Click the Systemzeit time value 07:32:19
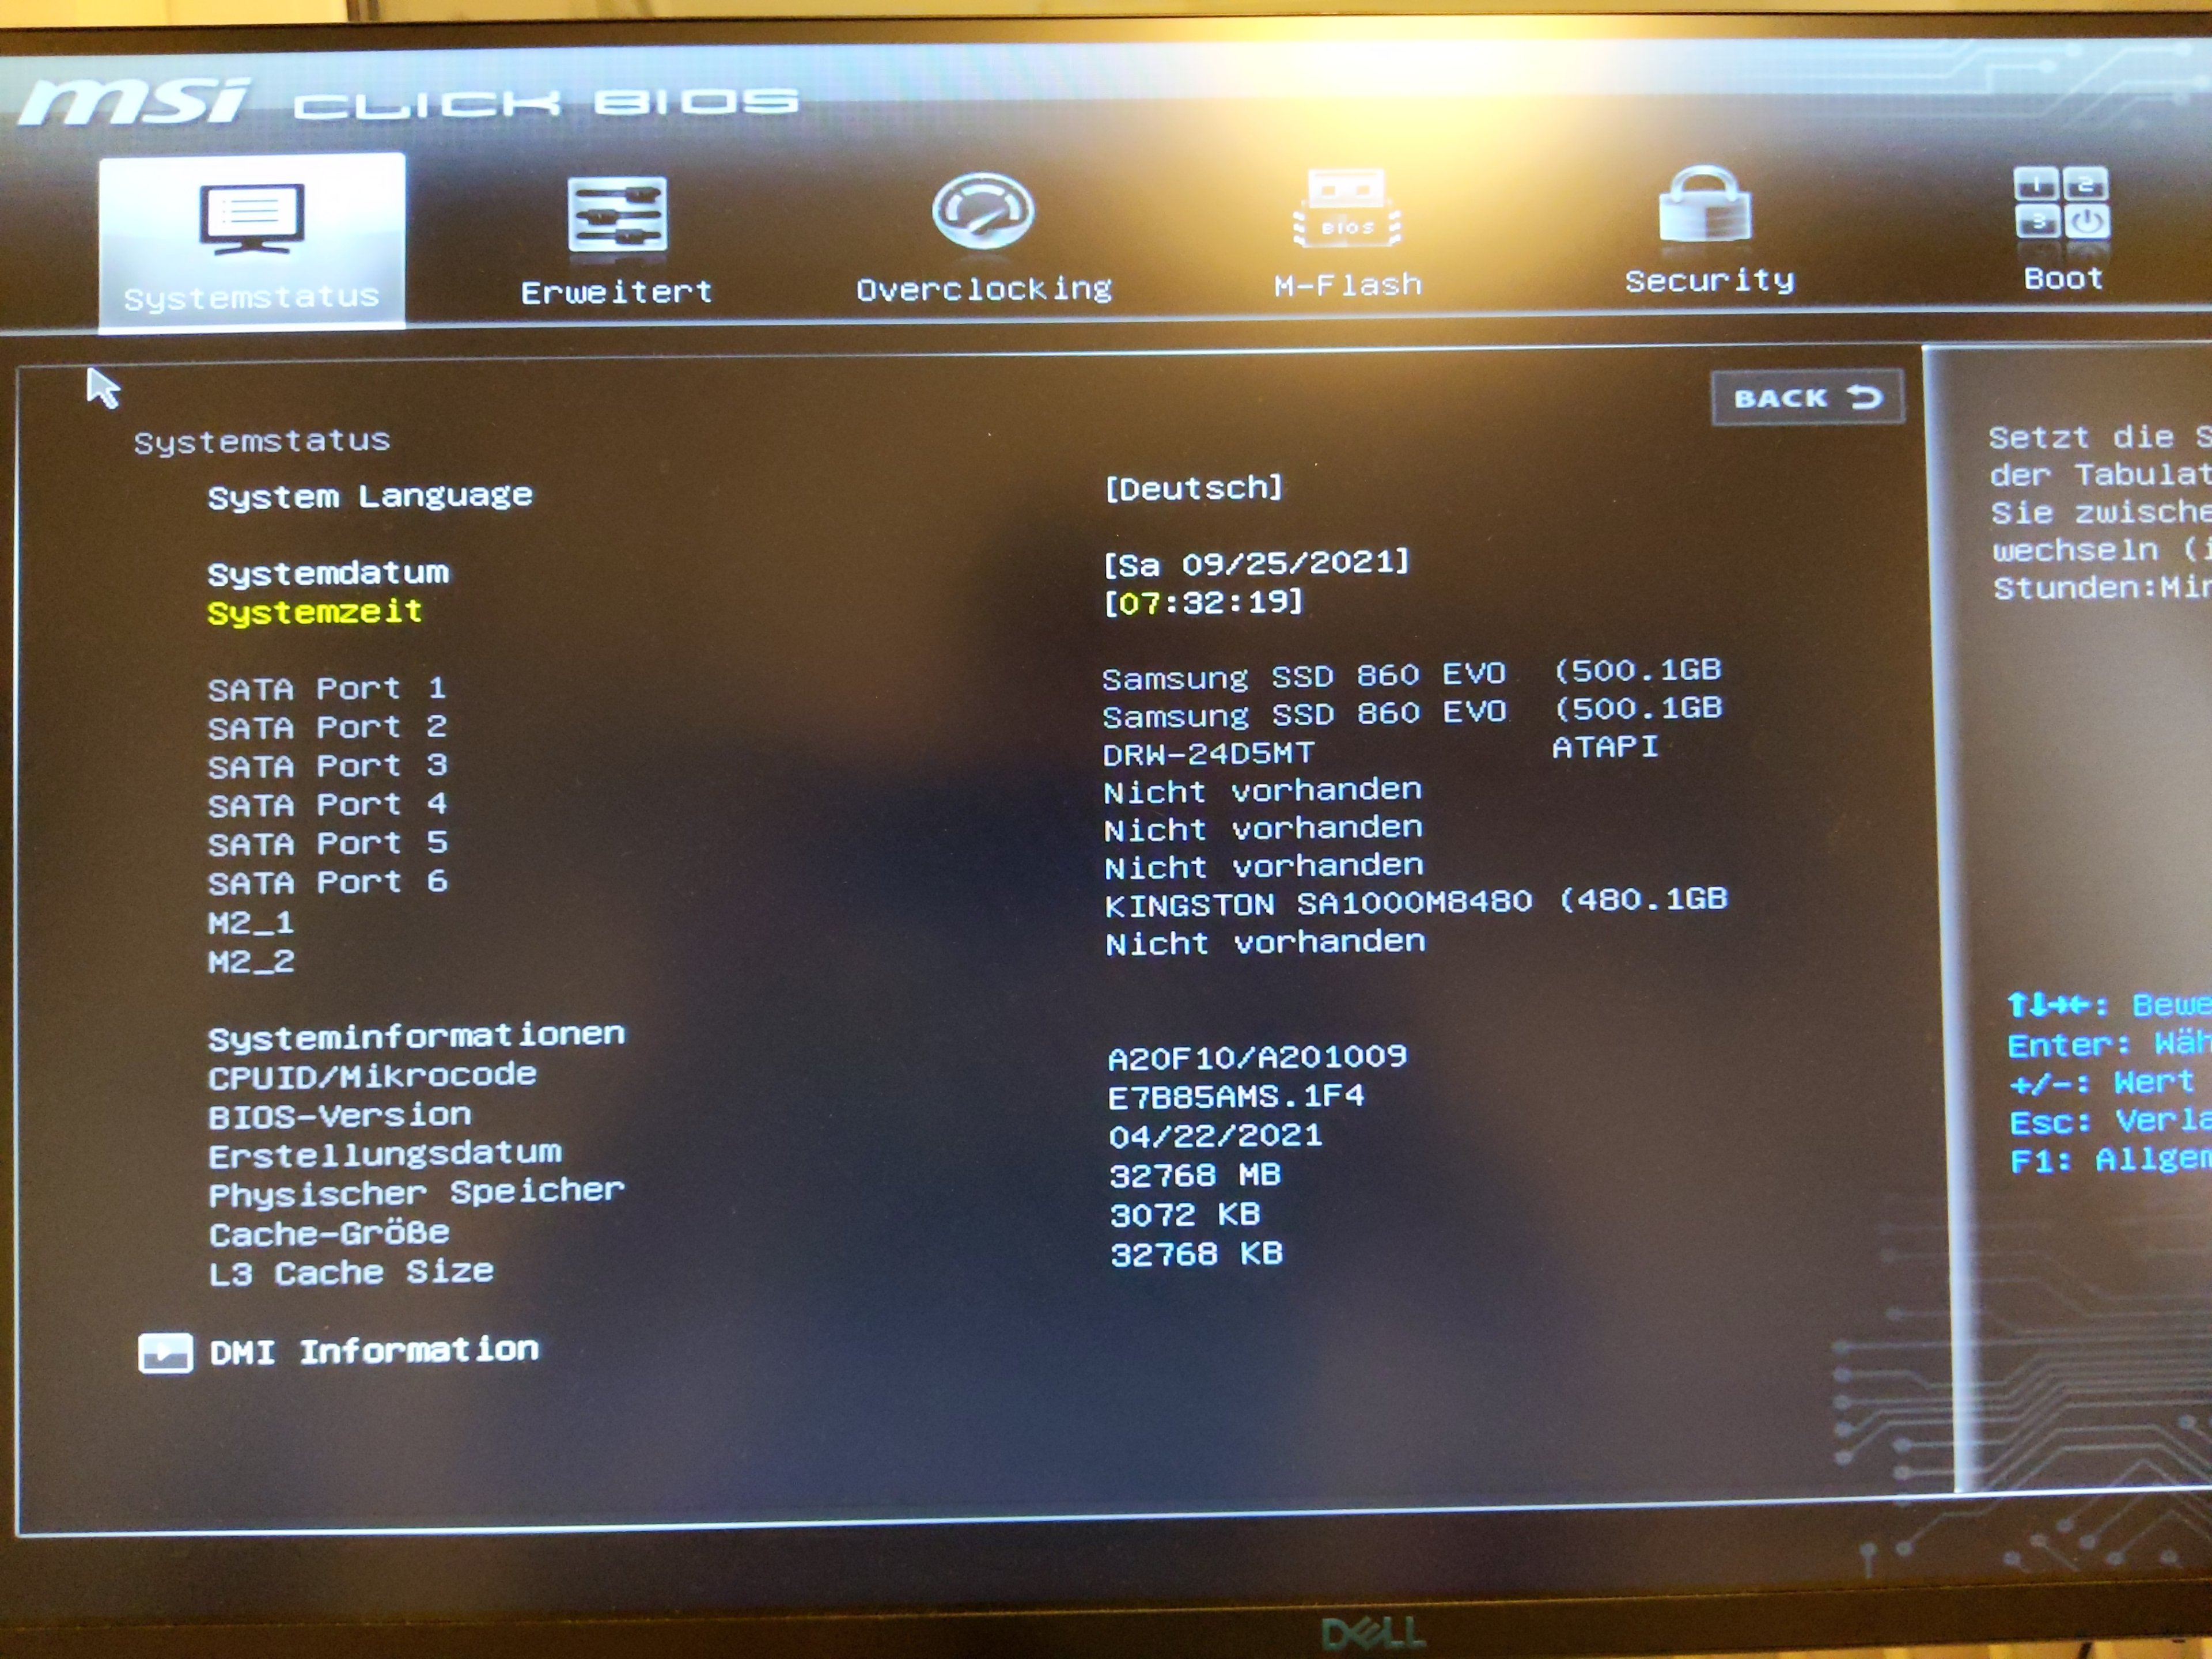Screen dimensions: 2212x1659 point(1204,603)
